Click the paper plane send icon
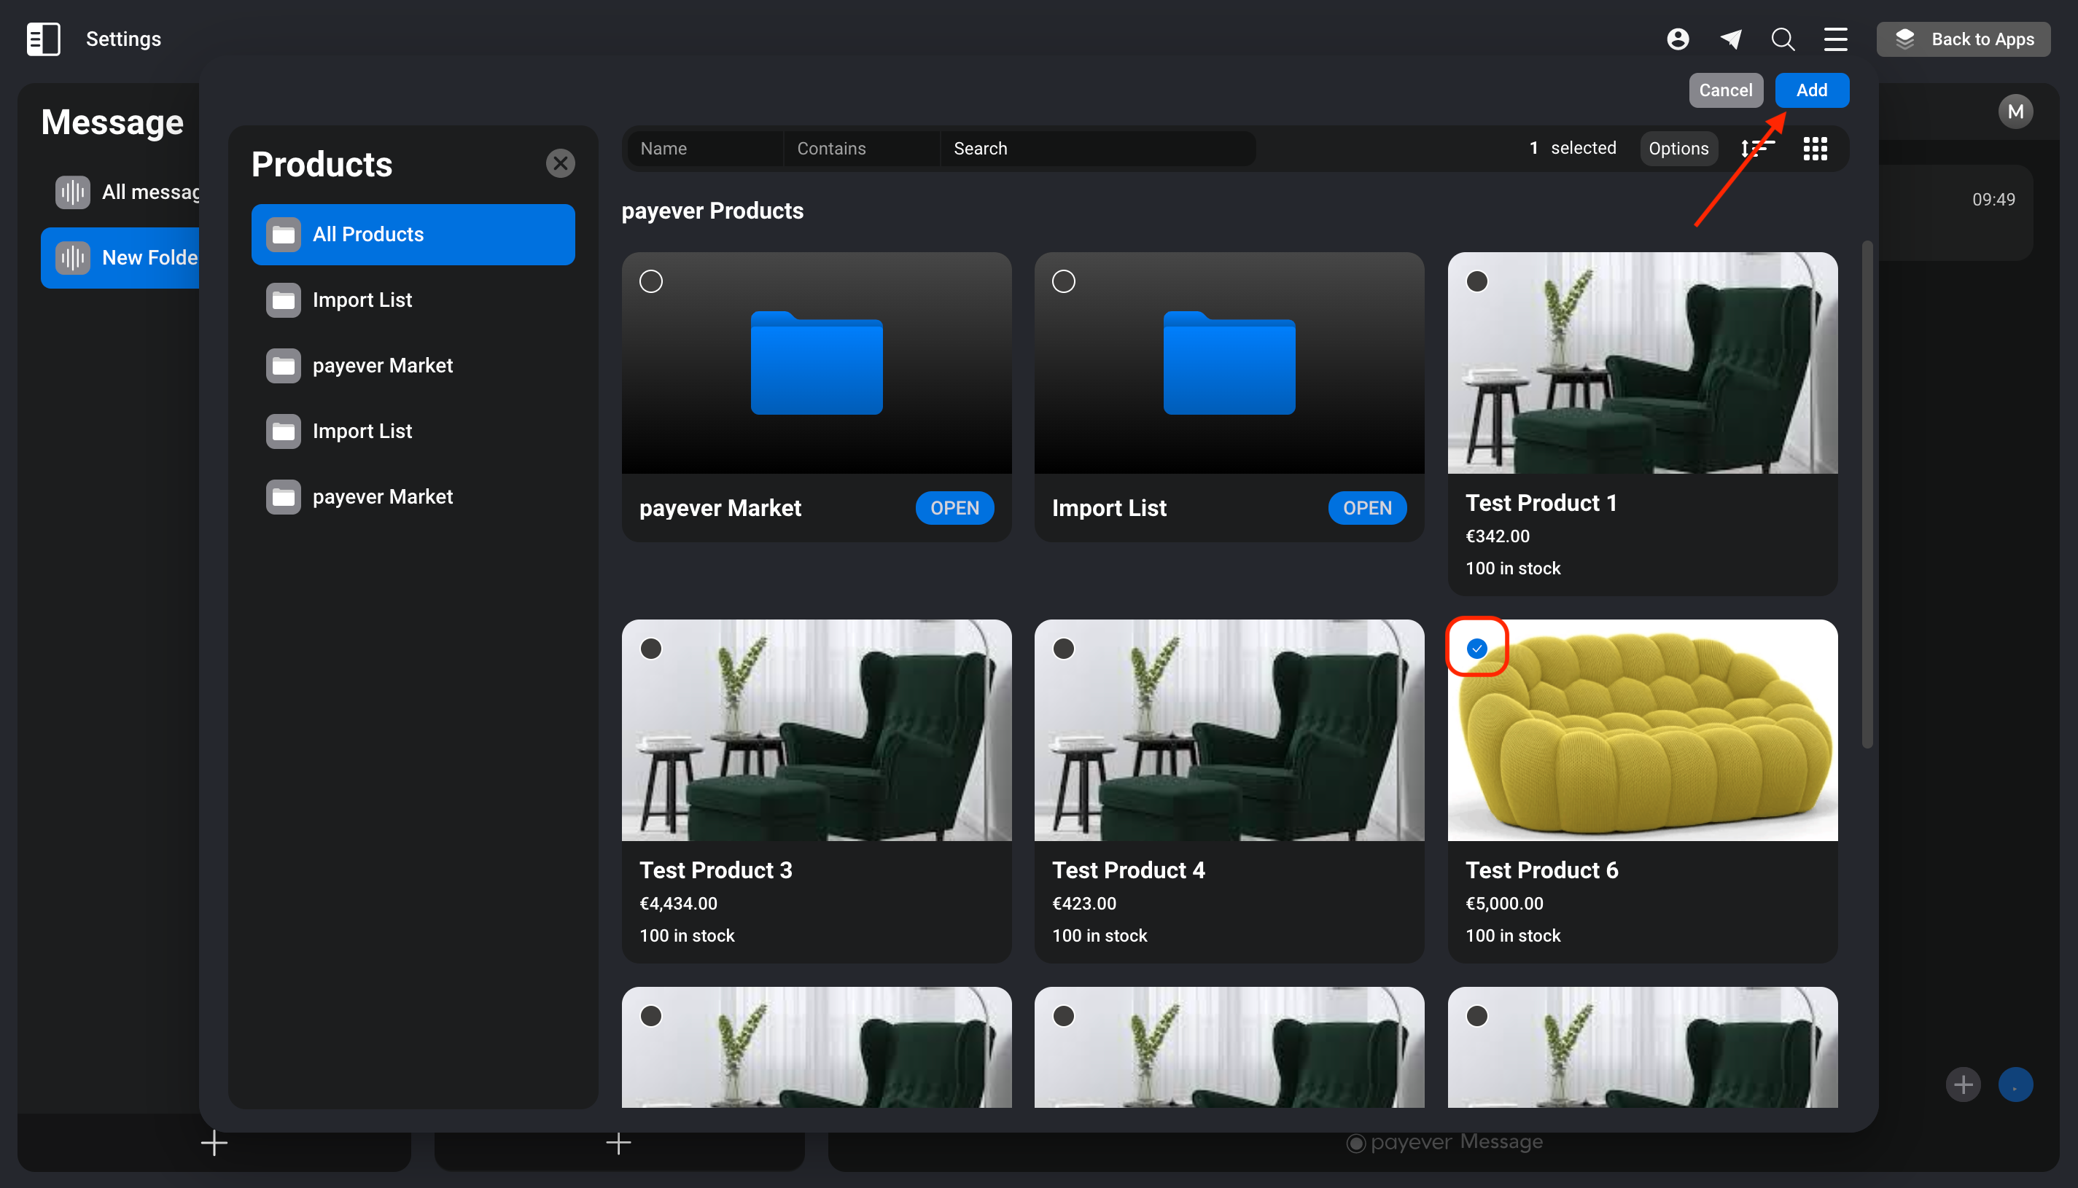This screenshot has width=2078, height=1188. coord(1730,39)
